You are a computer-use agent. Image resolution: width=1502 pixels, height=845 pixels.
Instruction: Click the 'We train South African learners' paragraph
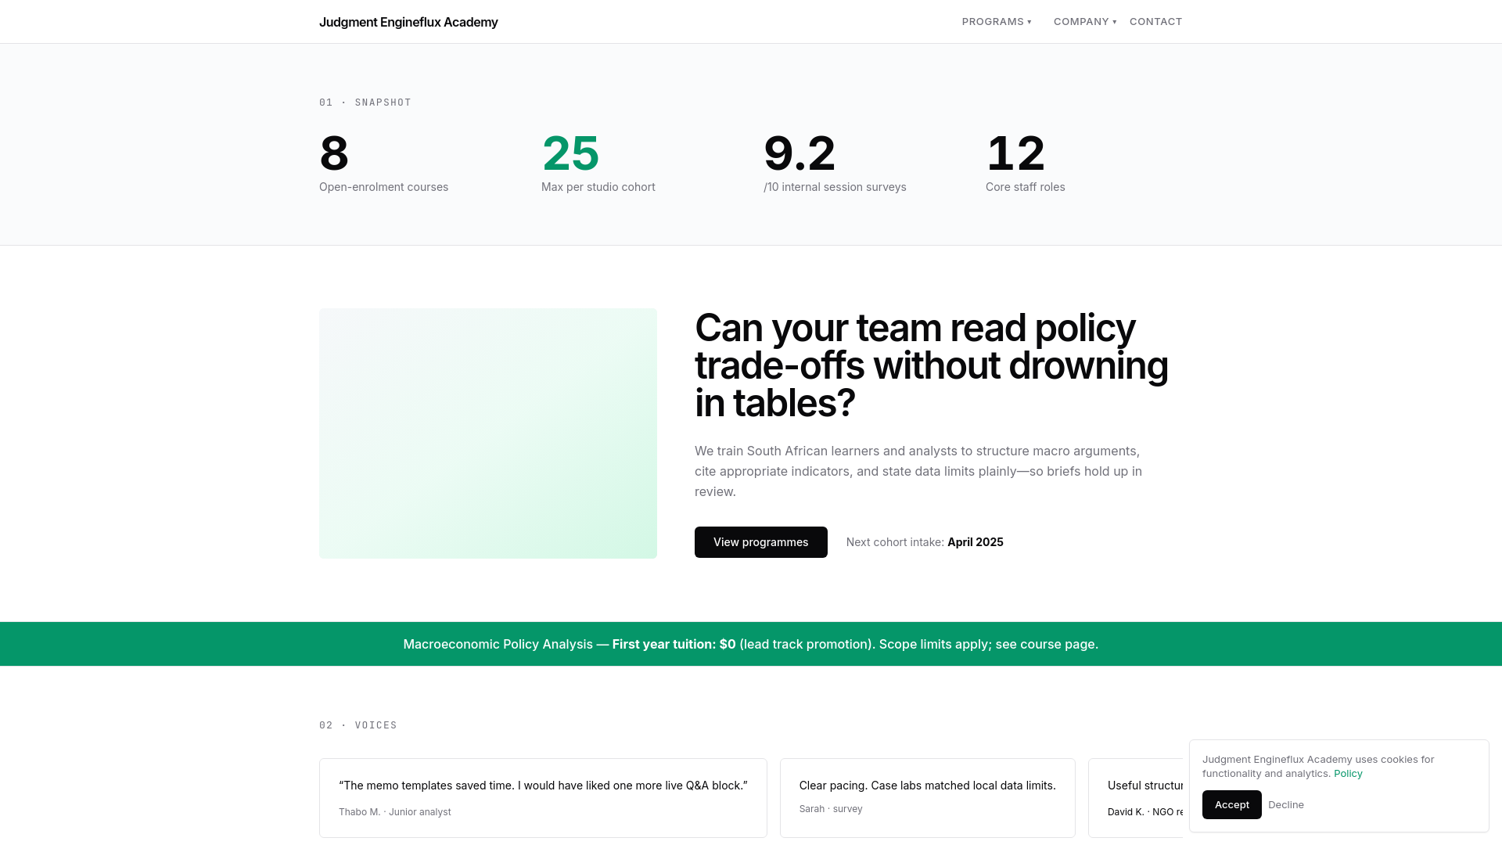coord(918,471)
